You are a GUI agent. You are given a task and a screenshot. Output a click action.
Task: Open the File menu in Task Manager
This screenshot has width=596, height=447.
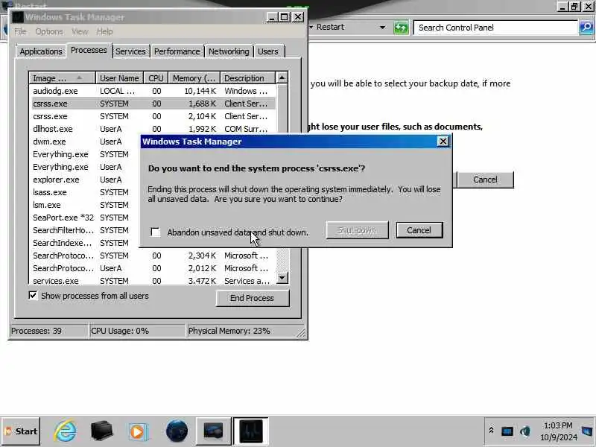pyautogui.click(x=20, y=31)
